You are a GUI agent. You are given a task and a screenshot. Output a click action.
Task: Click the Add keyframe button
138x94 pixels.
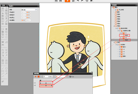(x=72, y=77)
